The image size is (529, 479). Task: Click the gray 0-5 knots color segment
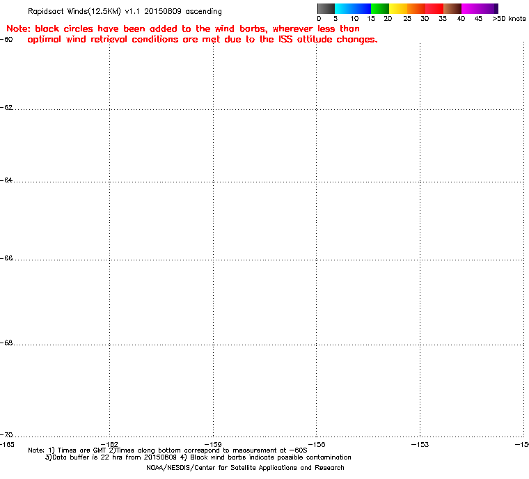click(326, 8)
